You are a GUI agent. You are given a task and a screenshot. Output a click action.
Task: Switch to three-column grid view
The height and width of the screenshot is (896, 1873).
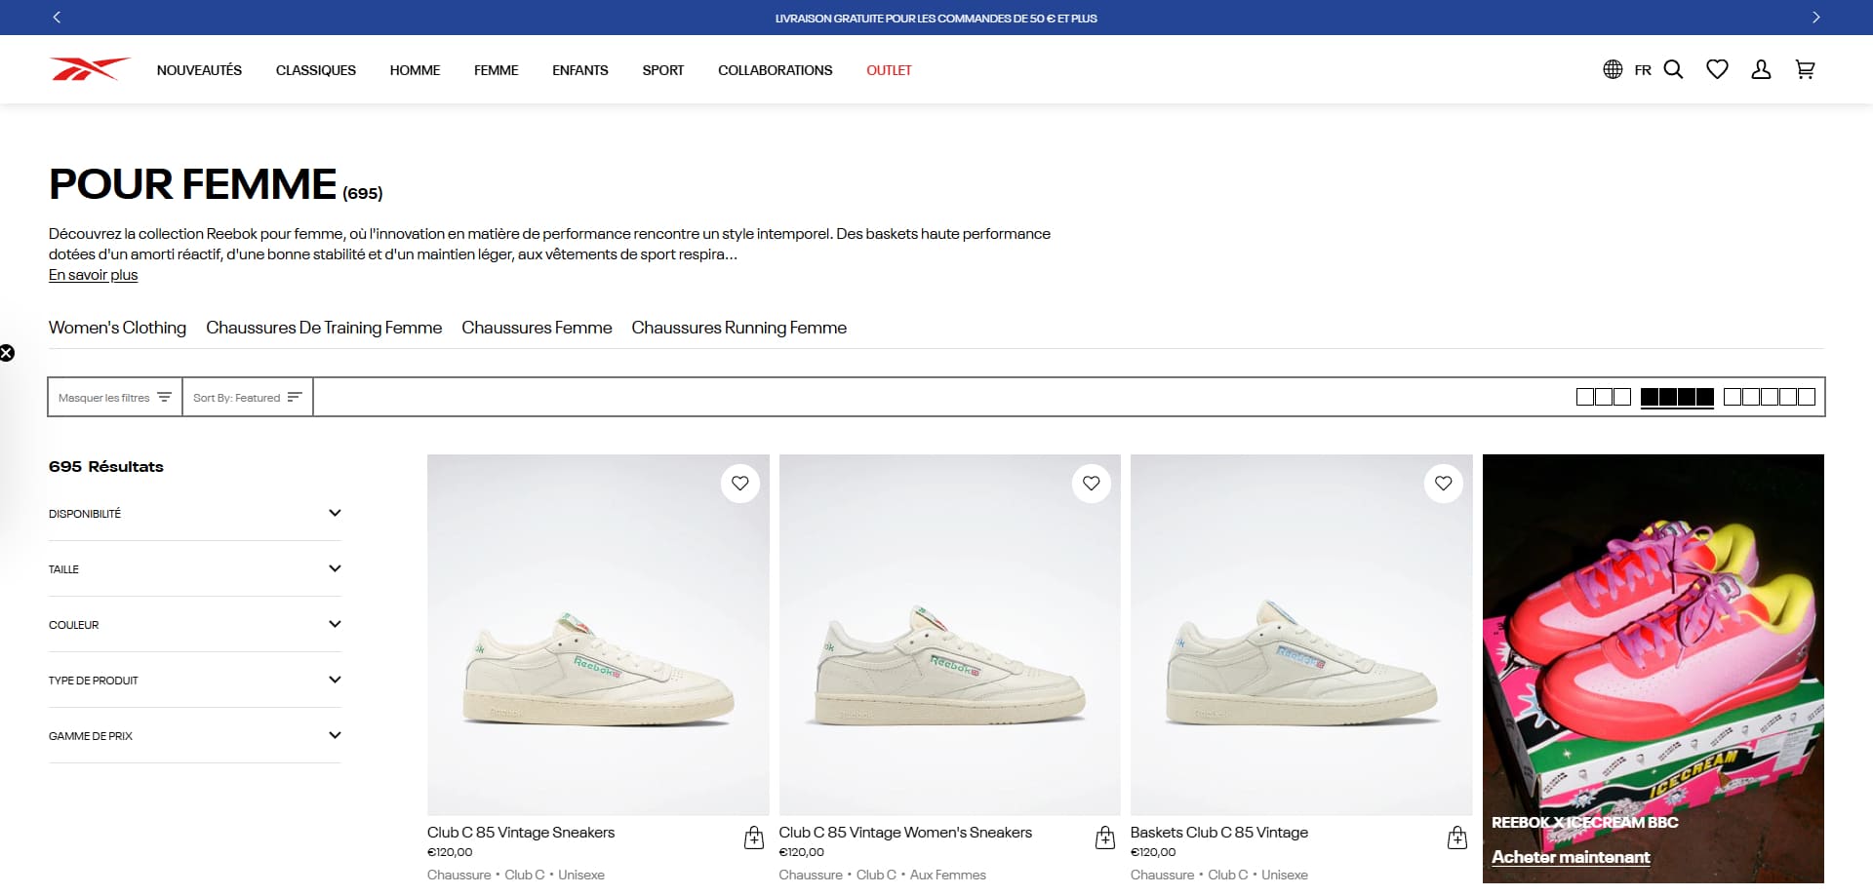1603,397
